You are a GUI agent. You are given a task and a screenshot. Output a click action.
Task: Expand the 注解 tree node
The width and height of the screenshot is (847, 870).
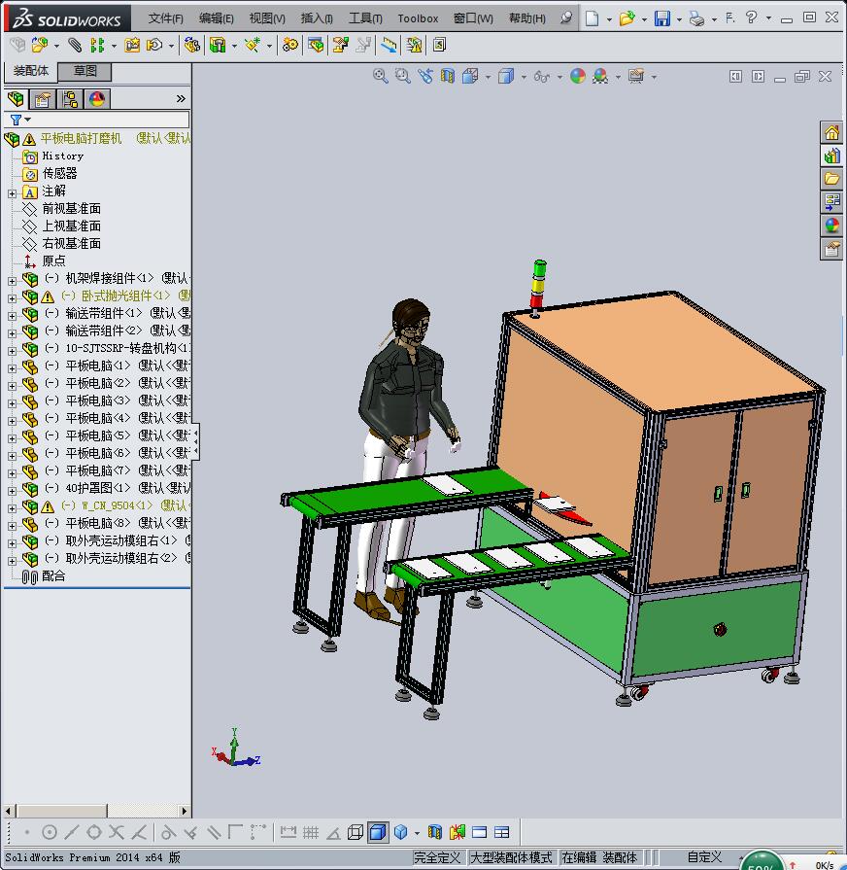(13, 193)
